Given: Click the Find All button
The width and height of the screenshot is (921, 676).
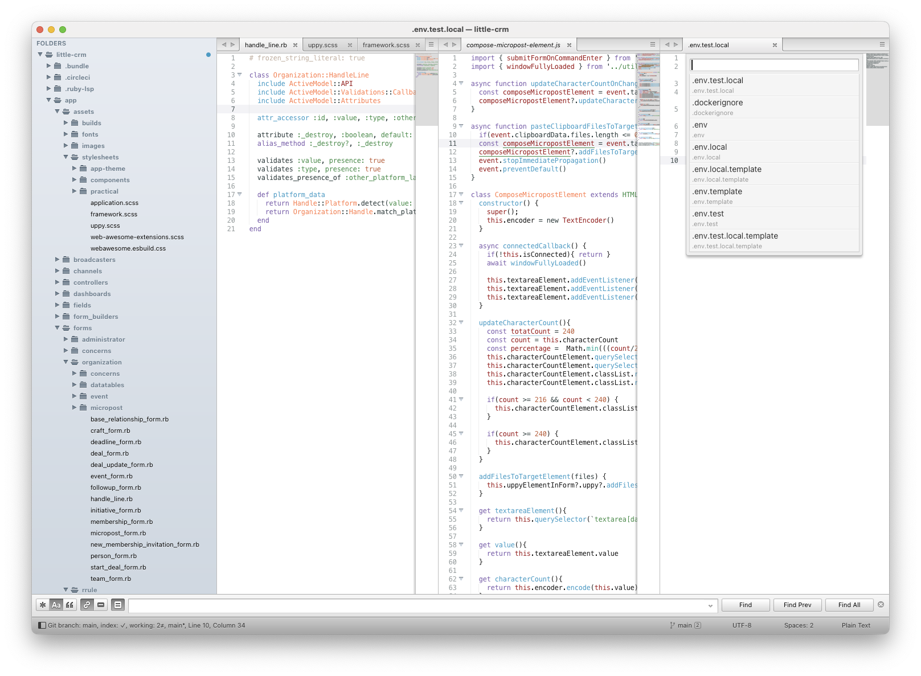Looking at the screenshot, I should click(x=849, y=605).
